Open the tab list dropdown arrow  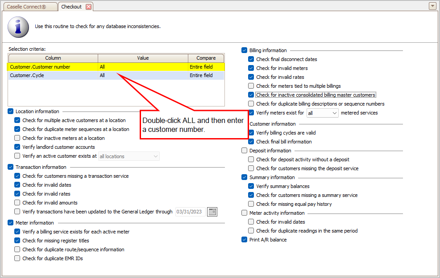(x=432, y=6)
